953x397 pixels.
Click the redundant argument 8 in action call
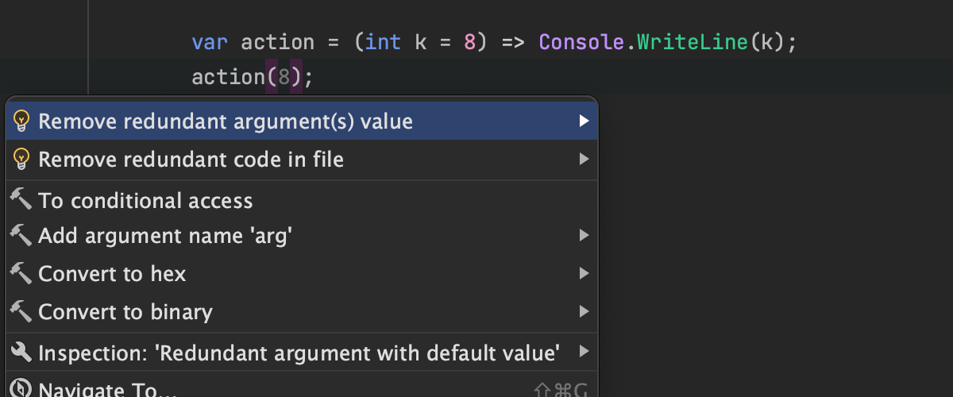pos(284,78)
